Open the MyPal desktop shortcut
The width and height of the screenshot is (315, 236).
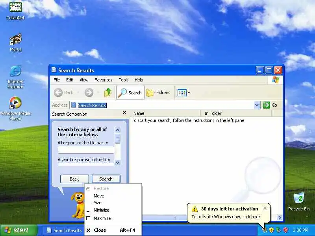pos(15,42)
